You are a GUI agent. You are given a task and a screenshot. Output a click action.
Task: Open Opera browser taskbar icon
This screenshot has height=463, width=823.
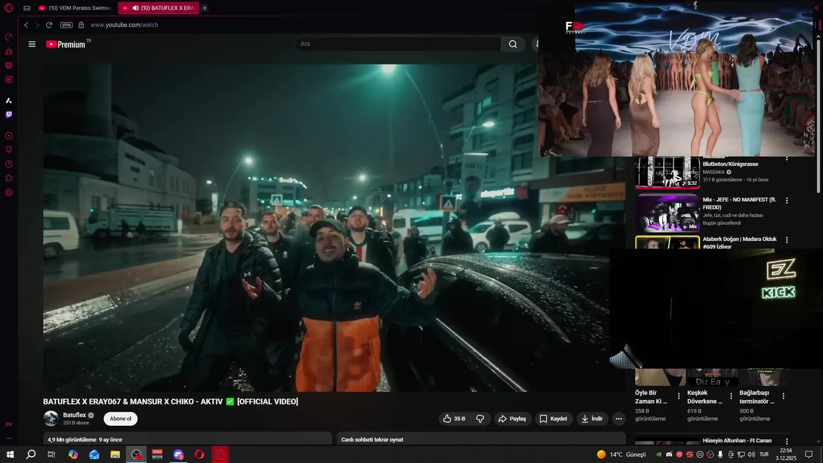(199, 455)
